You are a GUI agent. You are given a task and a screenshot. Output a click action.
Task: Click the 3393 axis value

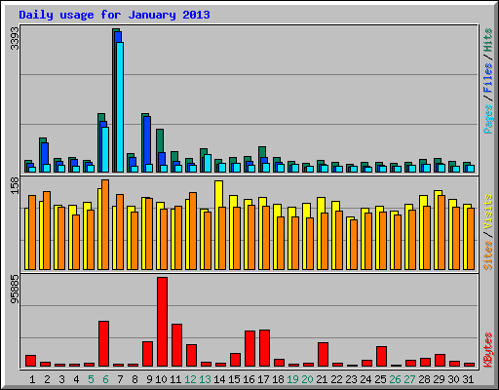15,38
